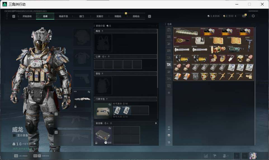Switch to the 特勤处 tab
269x160 pixels.
118,16
